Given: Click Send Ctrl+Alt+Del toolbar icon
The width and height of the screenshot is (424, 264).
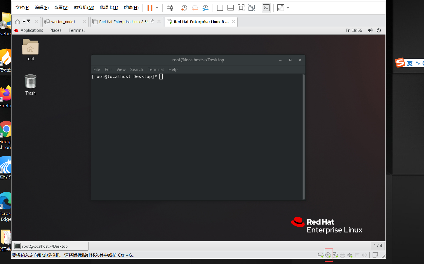Looking at the screenshot, I should tap(170, 8).
